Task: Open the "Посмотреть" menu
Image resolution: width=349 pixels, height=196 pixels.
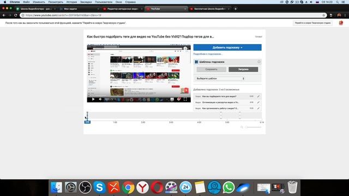Action: 56,2
